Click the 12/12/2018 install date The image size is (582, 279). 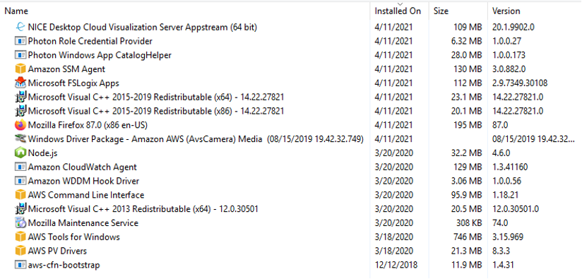tap(396, 265)
